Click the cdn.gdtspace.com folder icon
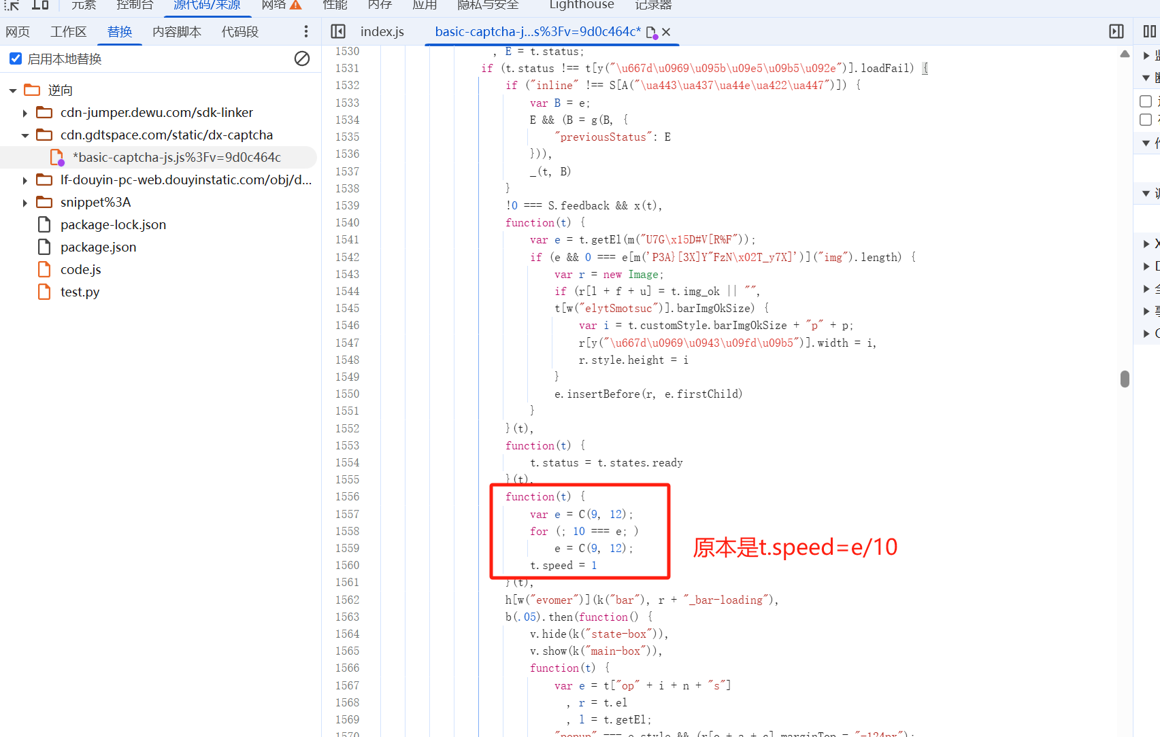This screenshot has height=737, width=1160. [44, 135]
